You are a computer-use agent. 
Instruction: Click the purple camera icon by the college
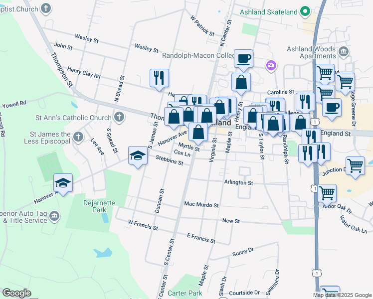coord(271,65)
